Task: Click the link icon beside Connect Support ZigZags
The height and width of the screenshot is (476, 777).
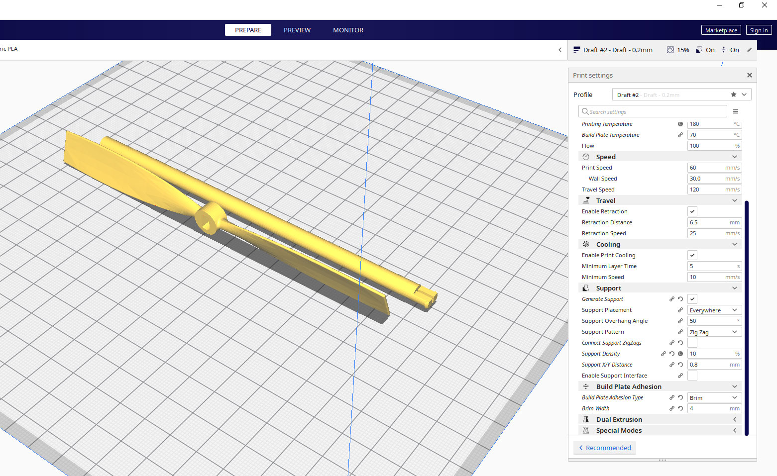Action: pyautogui.click(x=672, y=343)
